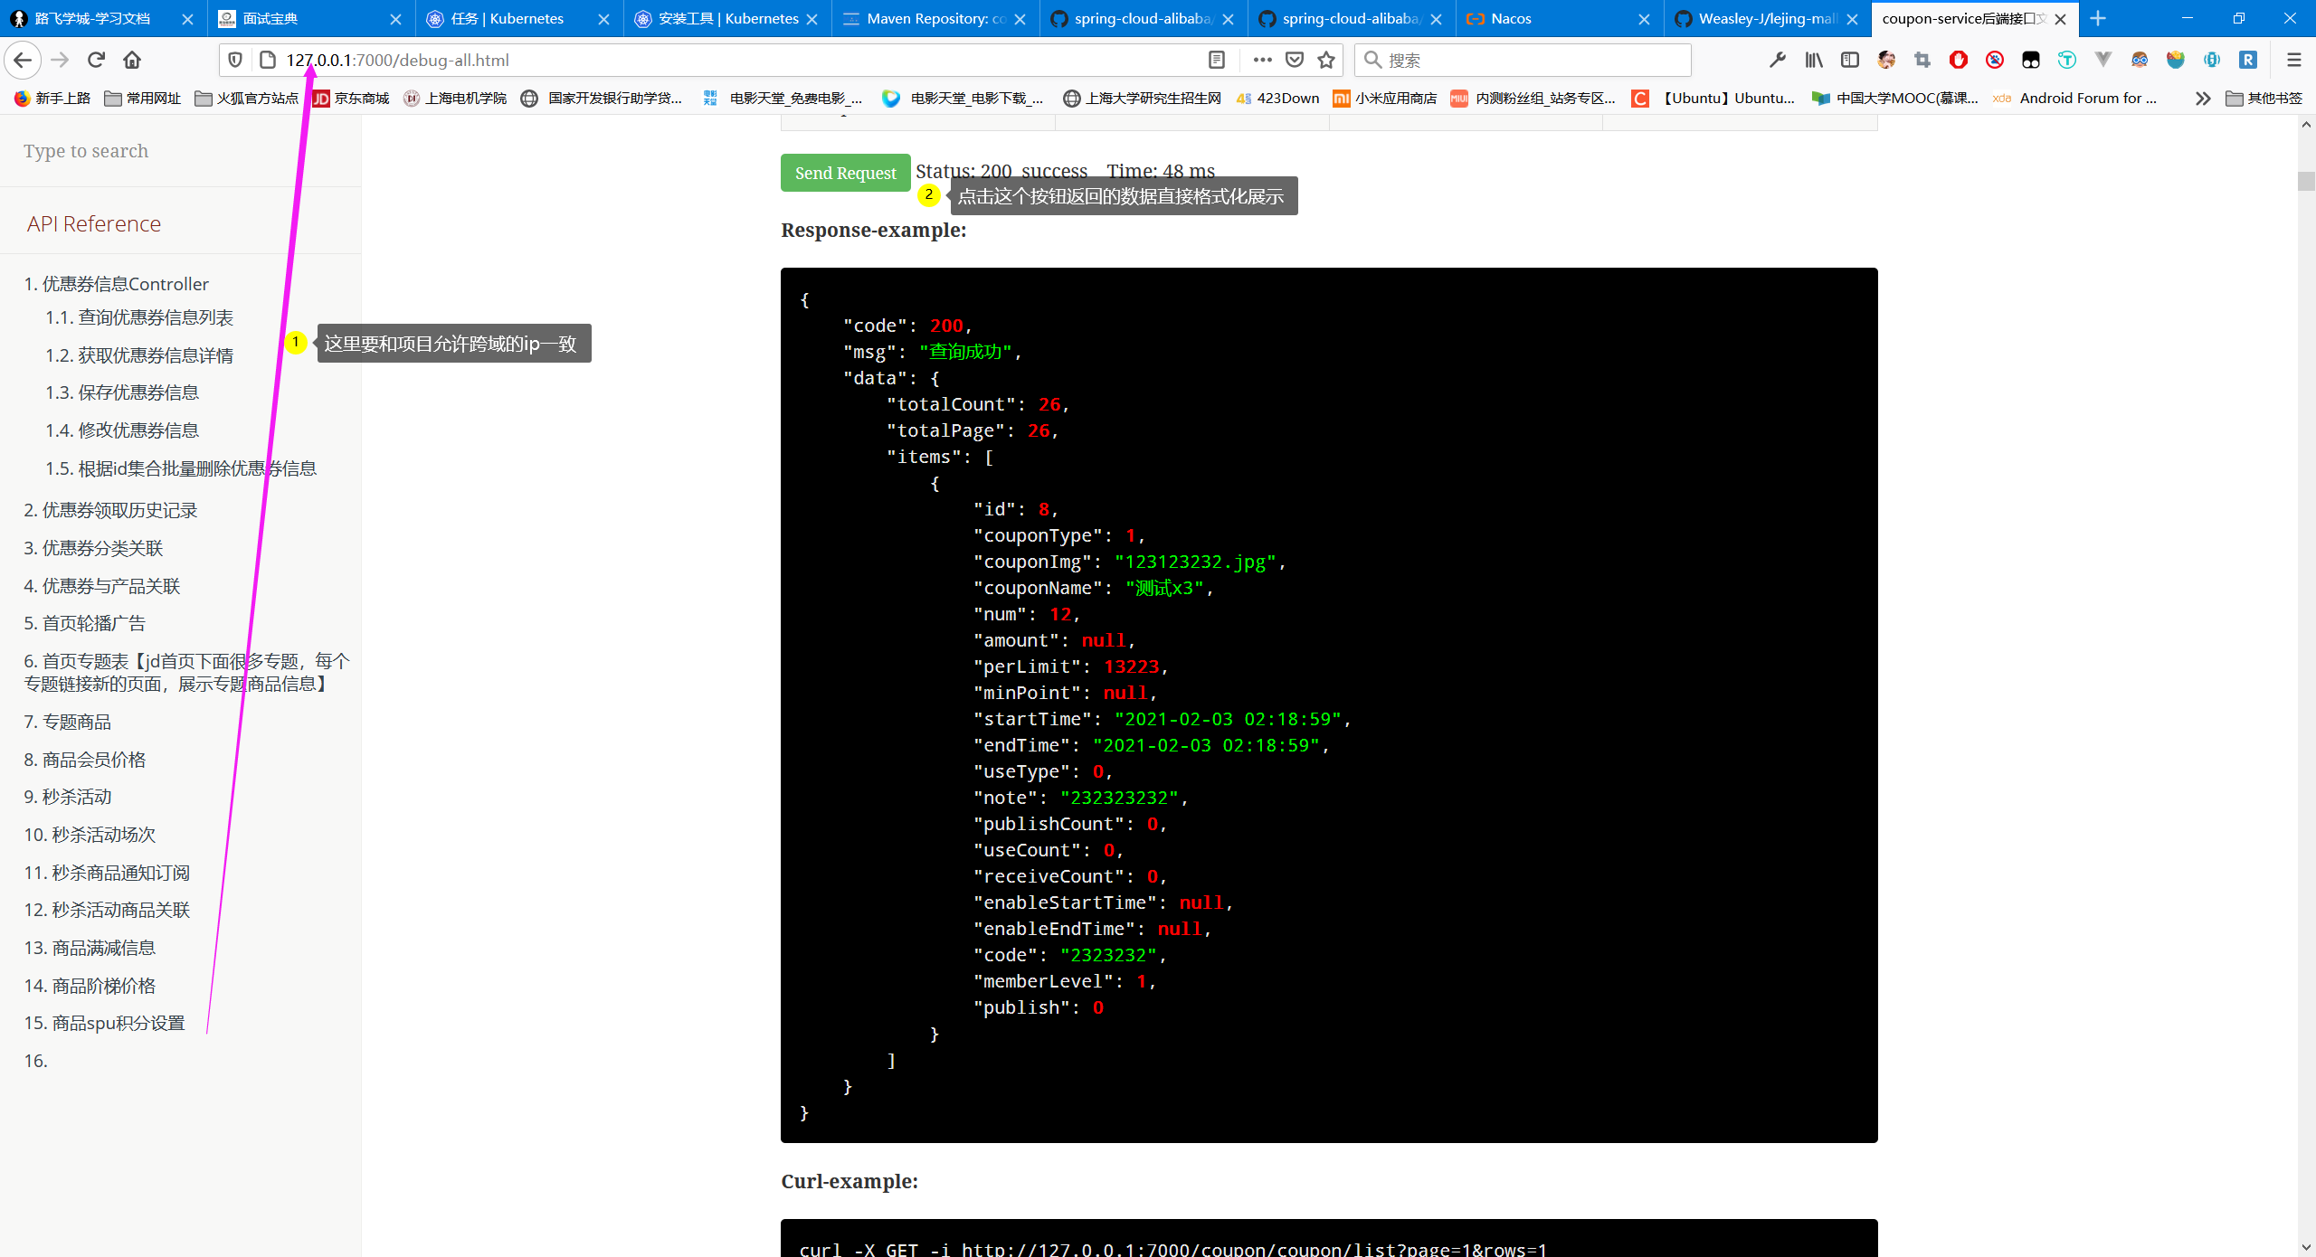Click the fruit bowl extension icon

tap(2176, 60)
